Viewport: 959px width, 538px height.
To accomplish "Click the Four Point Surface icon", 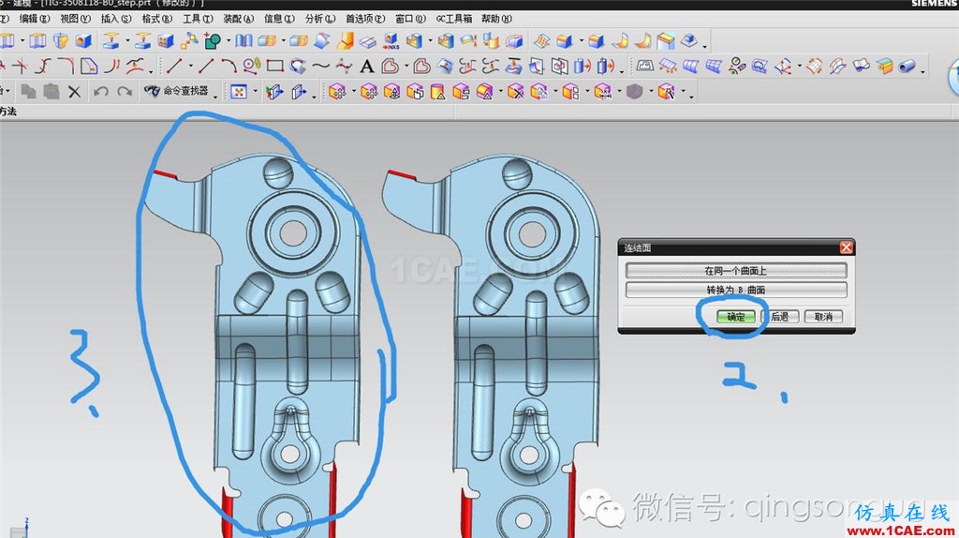I will coord(644,66).
